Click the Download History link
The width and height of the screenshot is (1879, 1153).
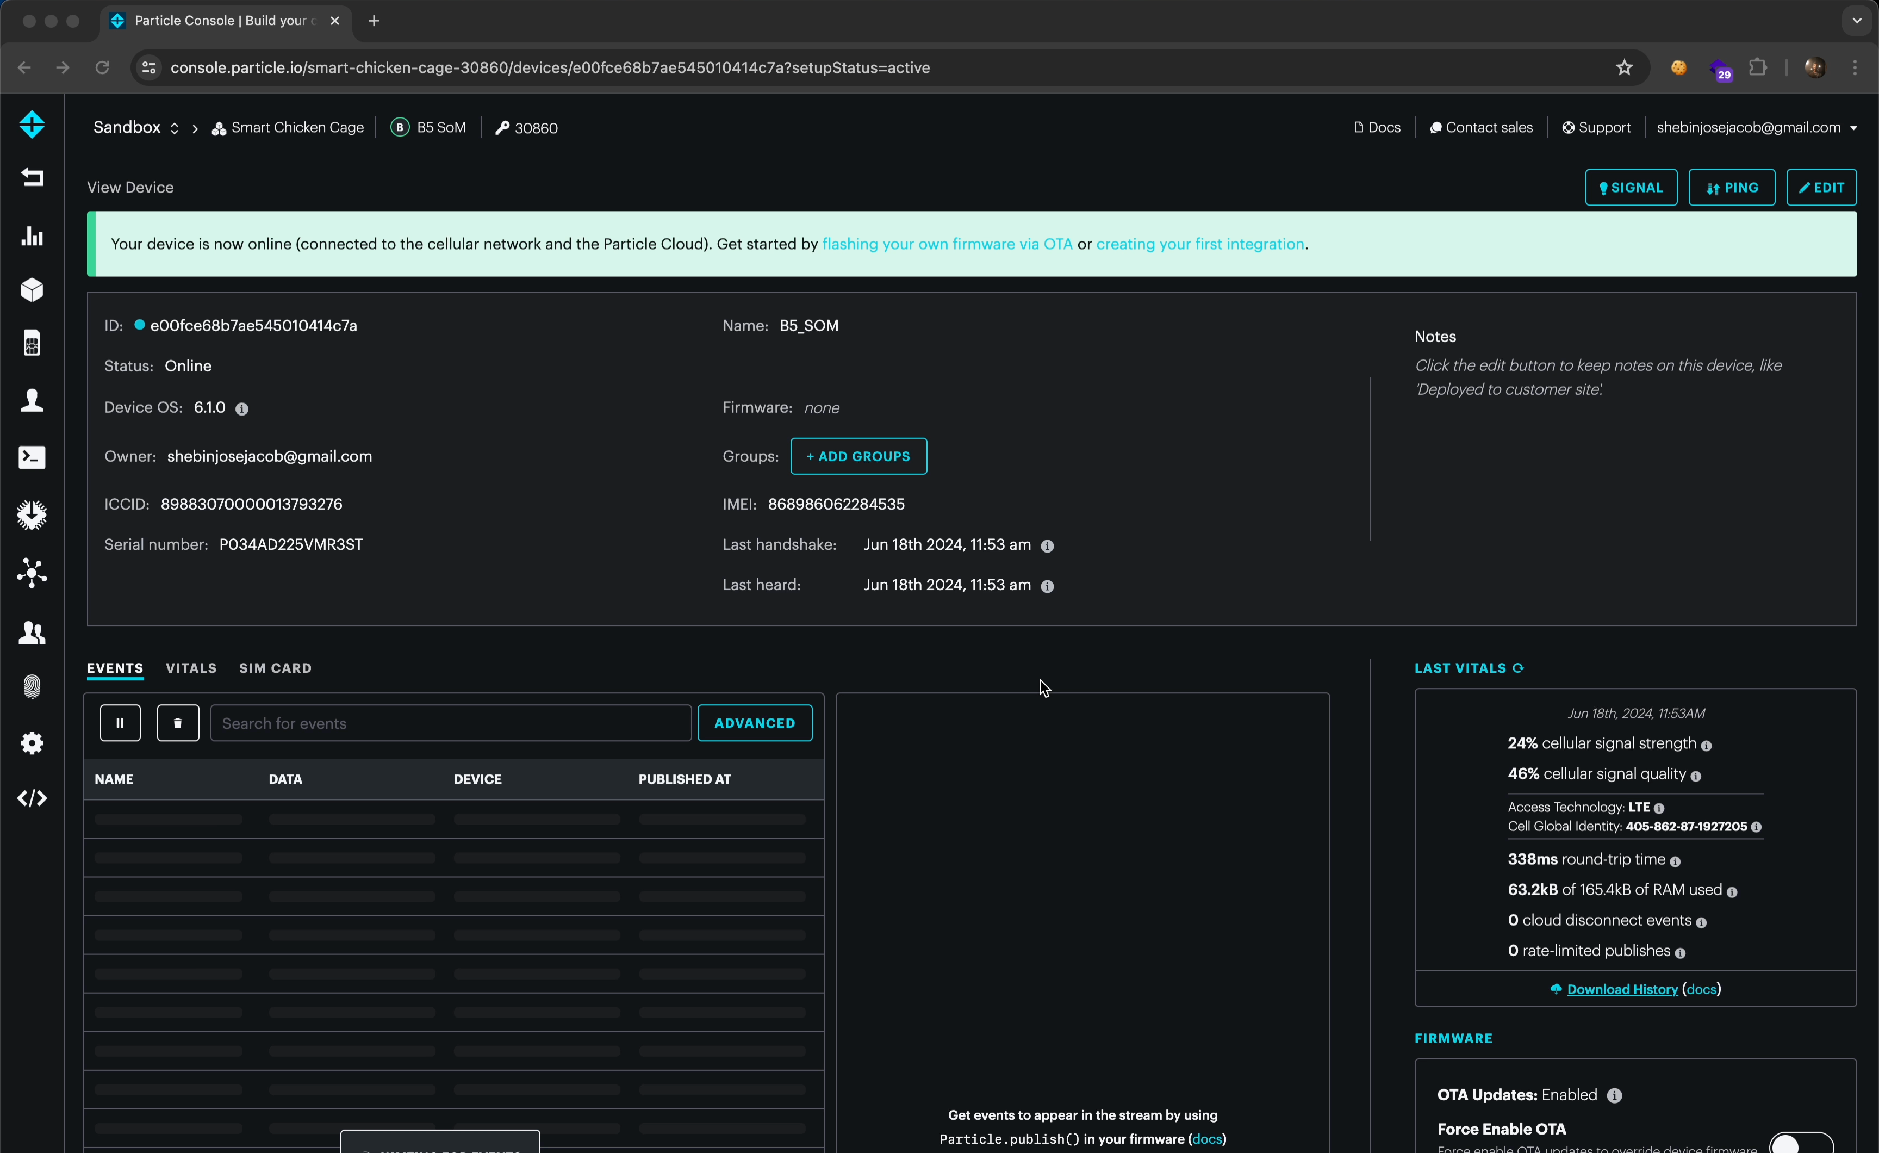point(1622,989)
